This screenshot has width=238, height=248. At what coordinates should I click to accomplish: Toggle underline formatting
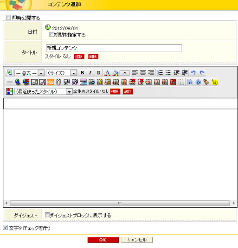[98, 73]
